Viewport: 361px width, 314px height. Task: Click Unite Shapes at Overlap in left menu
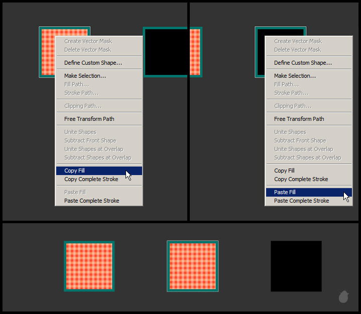[99, 149]
